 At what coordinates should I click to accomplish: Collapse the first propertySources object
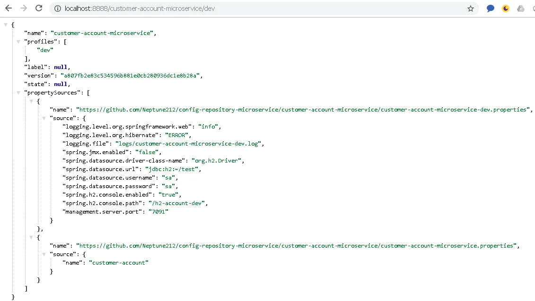(x=31, y=101)
